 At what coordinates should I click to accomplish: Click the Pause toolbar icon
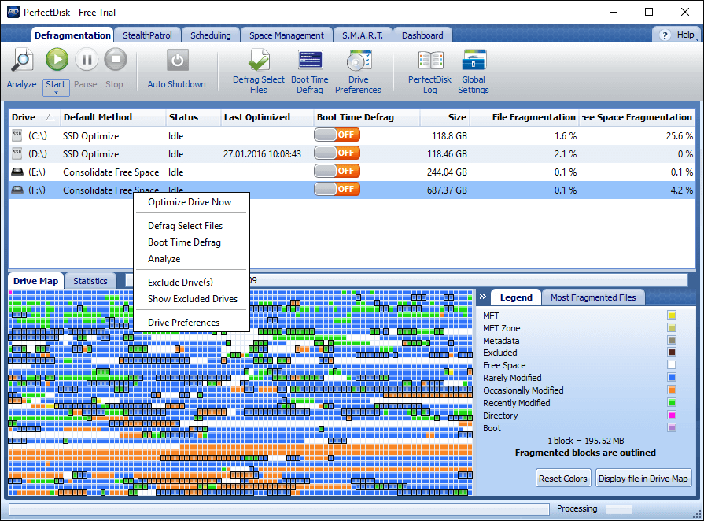(87, 59)
